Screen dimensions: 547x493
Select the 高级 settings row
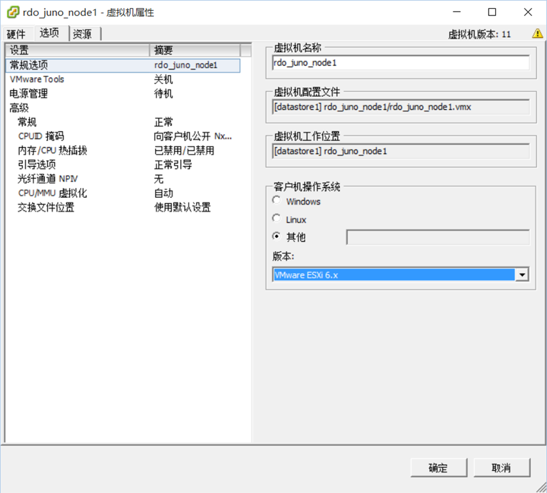[123, 108]
